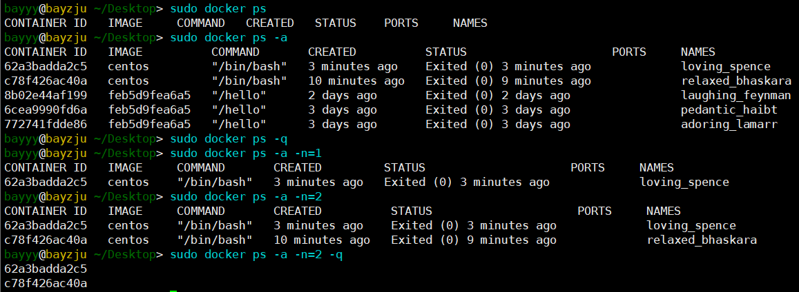The height and width of the screenshot is (292, 799).
Task: Select container ID 6cea9990fd6a
Action: 46,109
